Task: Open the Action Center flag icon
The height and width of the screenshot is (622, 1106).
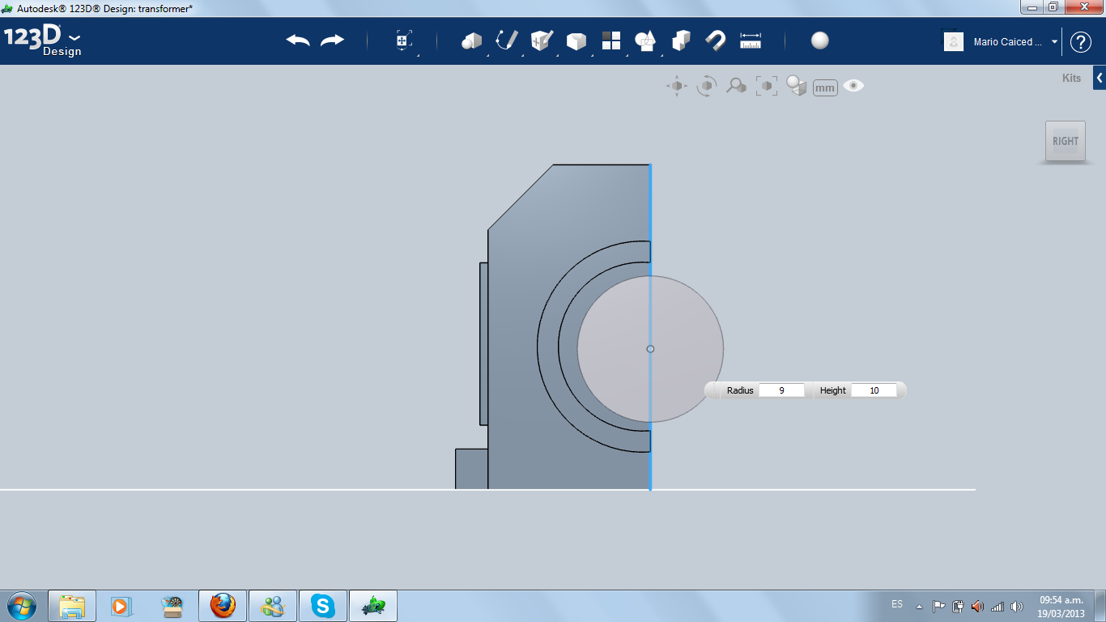Action: pyautogui.click(x=939, y=606)
